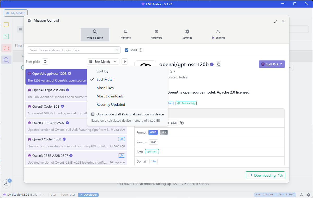The height and width of the screenshot is (198, 313).
Task: Select Most Likes sort option
Action: coord(128,88)
